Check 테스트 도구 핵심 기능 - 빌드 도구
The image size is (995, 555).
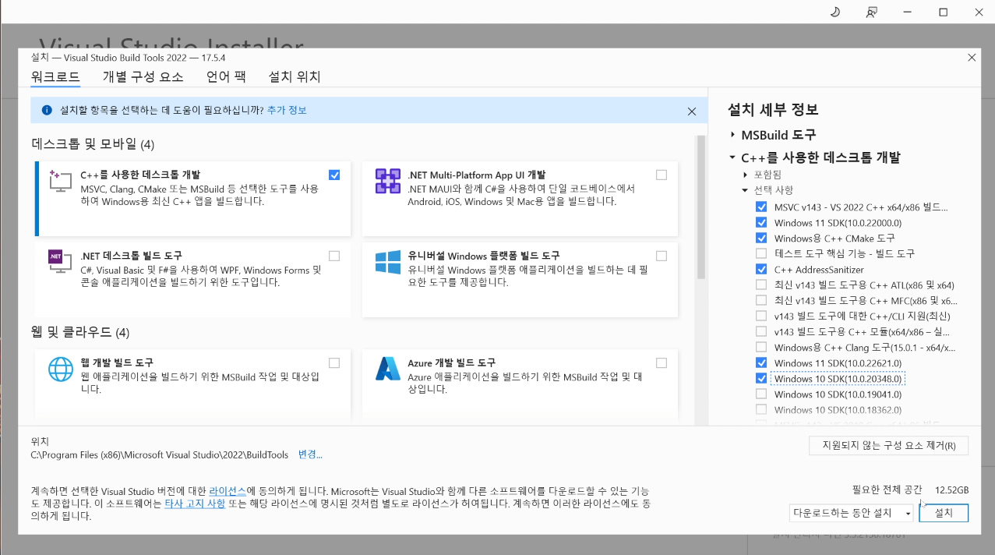click(x=761, y=254)
